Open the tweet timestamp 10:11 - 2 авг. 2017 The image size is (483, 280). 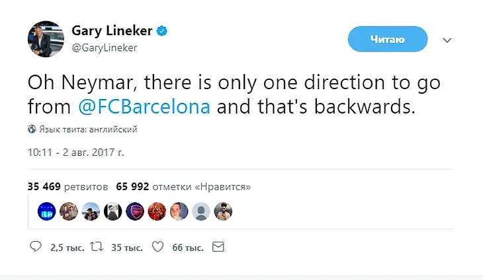tap(75, 152)
